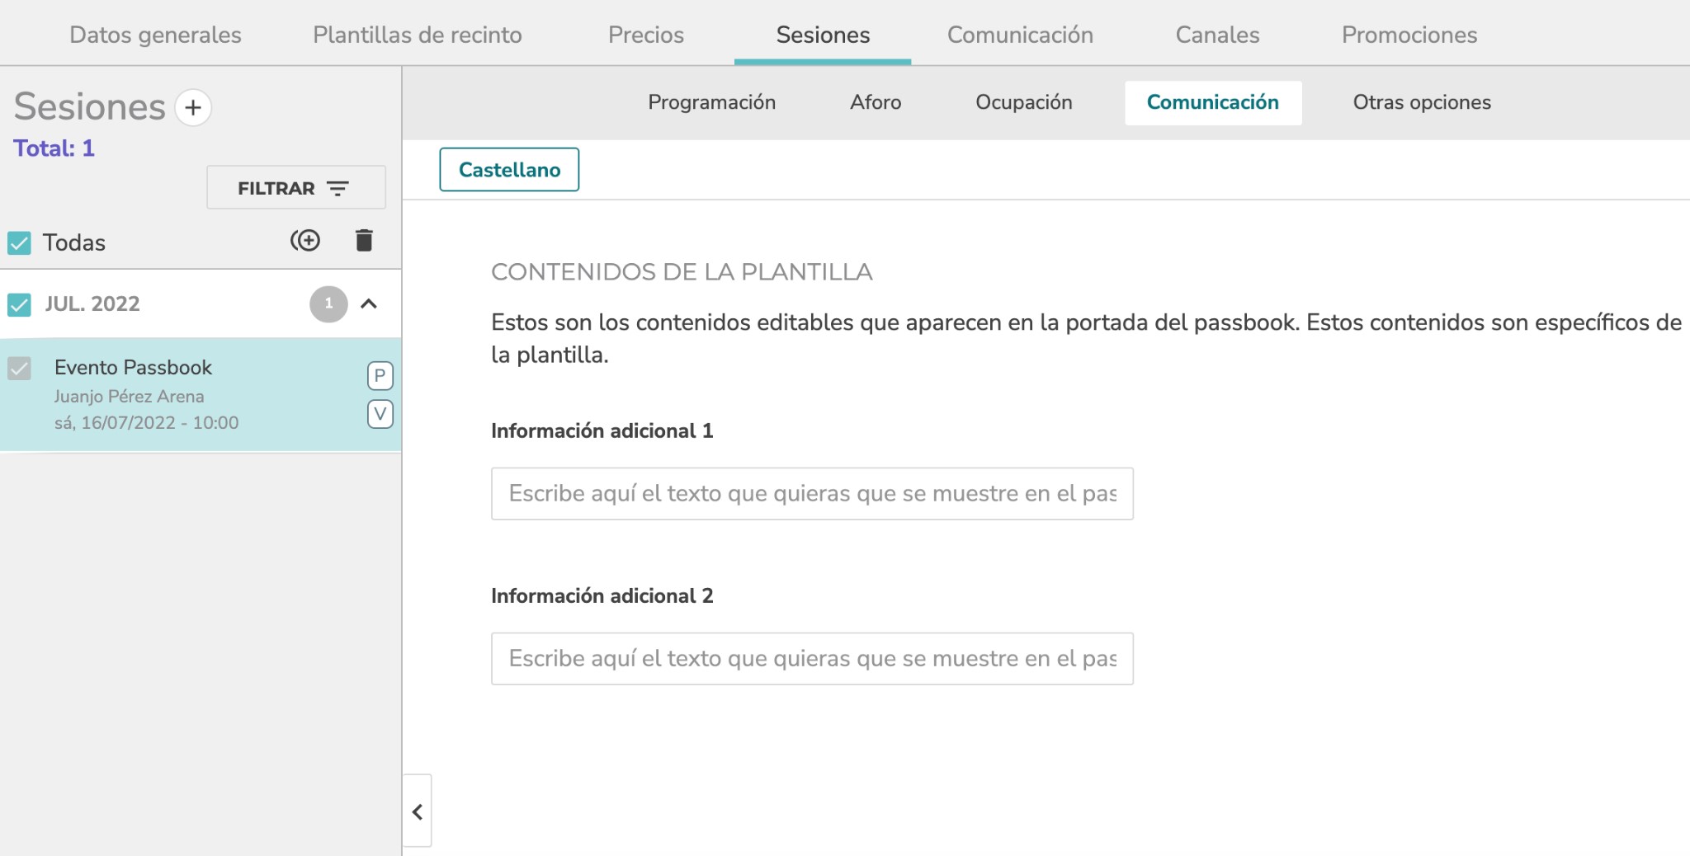The width and height of the screenshot is (1690, 856).
Task: Delete selected sessions with trash icon
Action: 364,240
